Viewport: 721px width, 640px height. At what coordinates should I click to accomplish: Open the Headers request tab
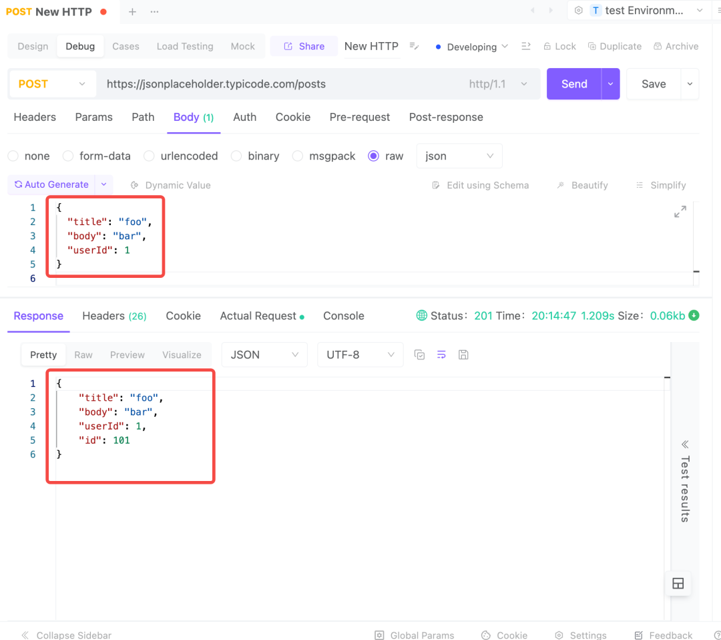[35, 117]
